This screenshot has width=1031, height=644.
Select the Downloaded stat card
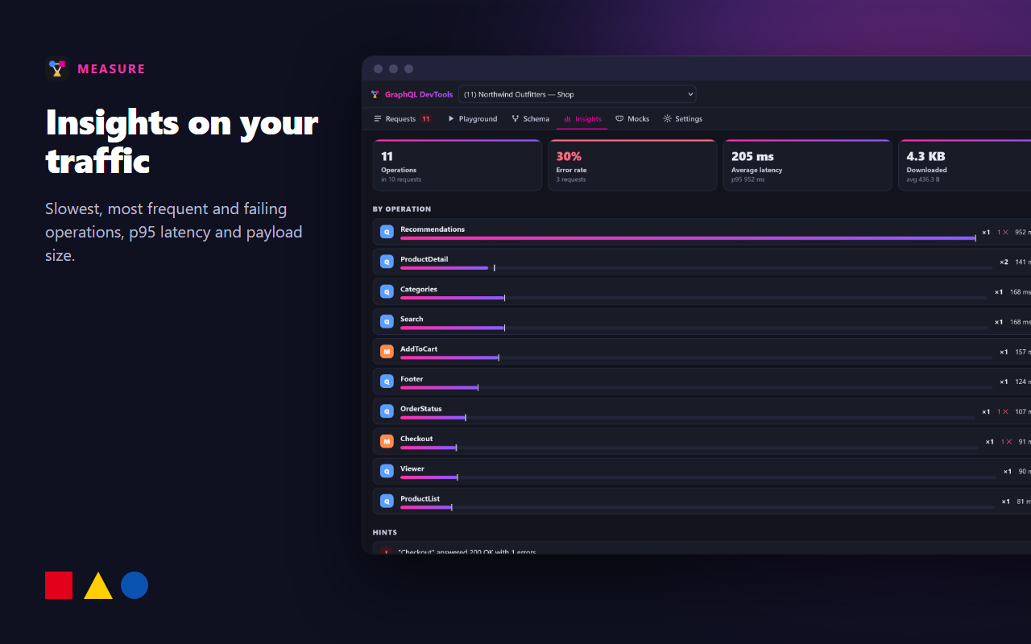(965, 165)
